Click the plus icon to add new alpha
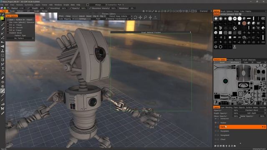 234,47
